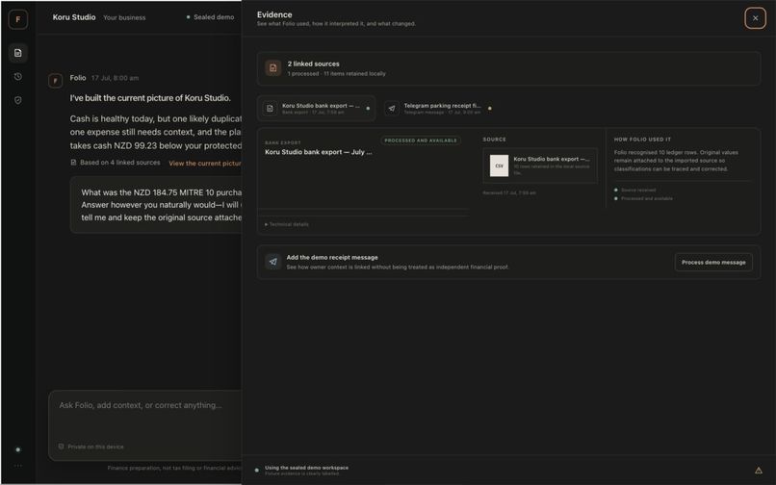The height and width of the screenshot is (485, 776).
Task: Open the history clock icon in sidebar
Action: [x=18, y=77]
